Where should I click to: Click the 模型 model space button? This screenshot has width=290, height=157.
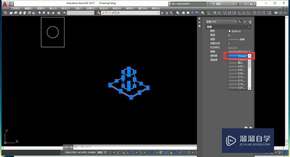pyautogui.click(x=100, y=152)
